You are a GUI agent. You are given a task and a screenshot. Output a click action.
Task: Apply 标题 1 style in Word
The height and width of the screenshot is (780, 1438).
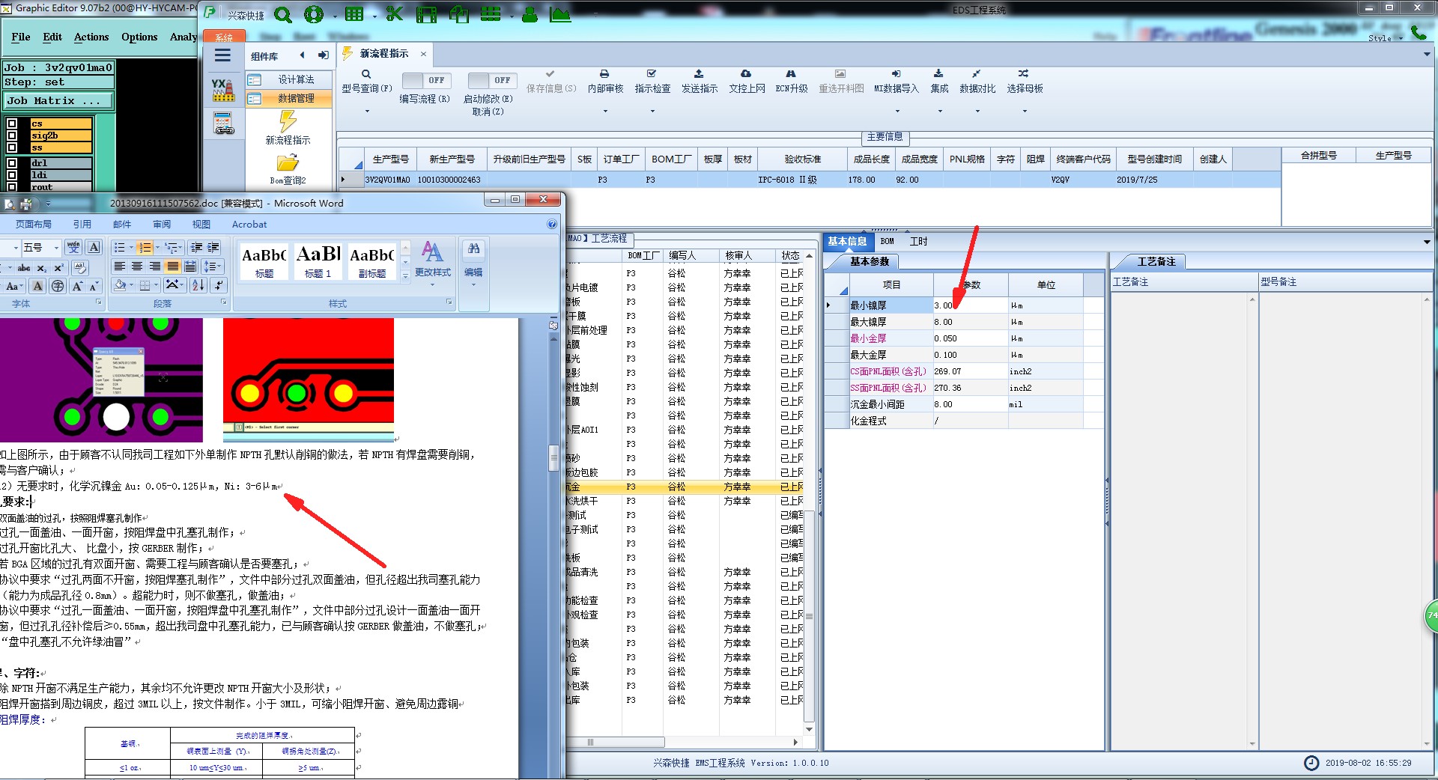pyautogui.click(x=318, y=260)
